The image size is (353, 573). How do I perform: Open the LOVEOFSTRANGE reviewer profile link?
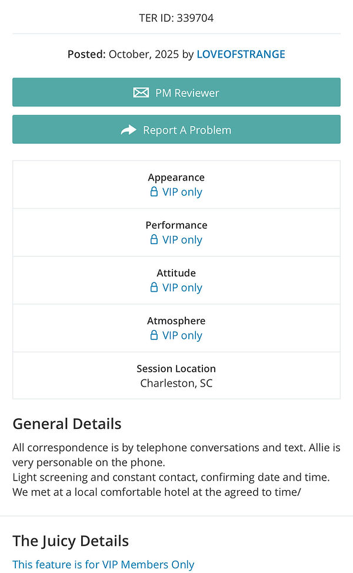[x=241, y=54]
